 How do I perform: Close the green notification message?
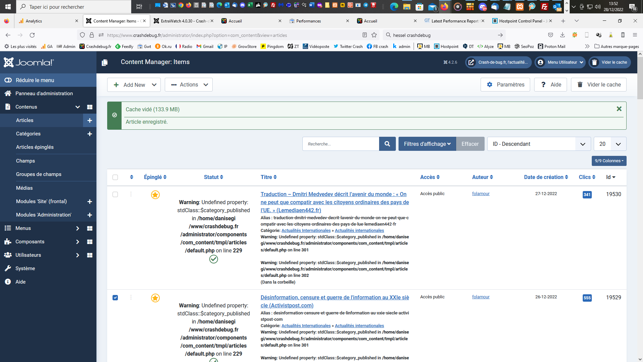click(619, 109)
